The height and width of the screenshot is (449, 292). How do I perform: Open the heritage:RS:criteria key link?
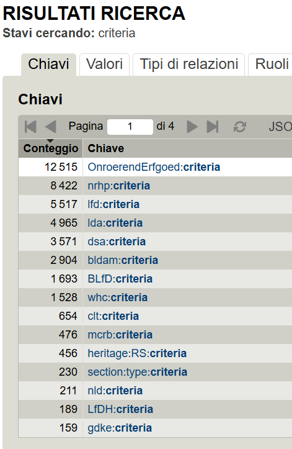[x=137, y=353]
